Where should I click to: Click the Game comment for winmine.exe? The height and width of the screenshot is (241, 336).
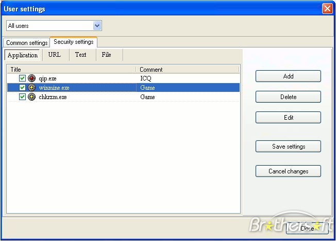(147, 88)
